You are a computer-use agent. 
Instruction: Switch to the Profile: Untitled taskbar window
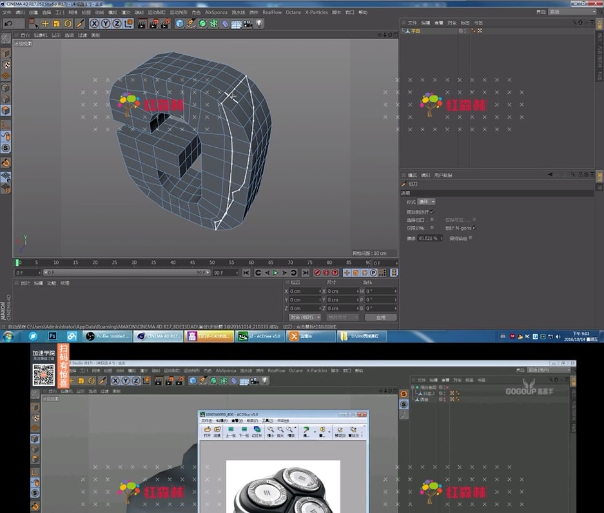pyautogui.click(x=108, y=336)
